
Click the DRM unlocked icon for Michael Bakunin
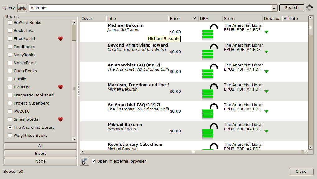point(210,31)
